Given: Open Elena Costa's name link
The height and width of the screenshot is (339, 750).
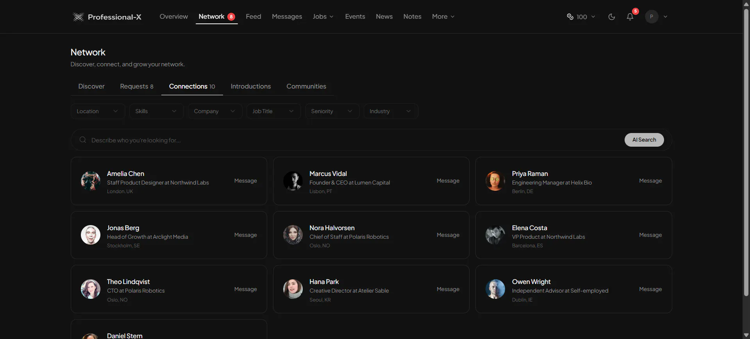Looking at the screenshot, I should 529,228.
